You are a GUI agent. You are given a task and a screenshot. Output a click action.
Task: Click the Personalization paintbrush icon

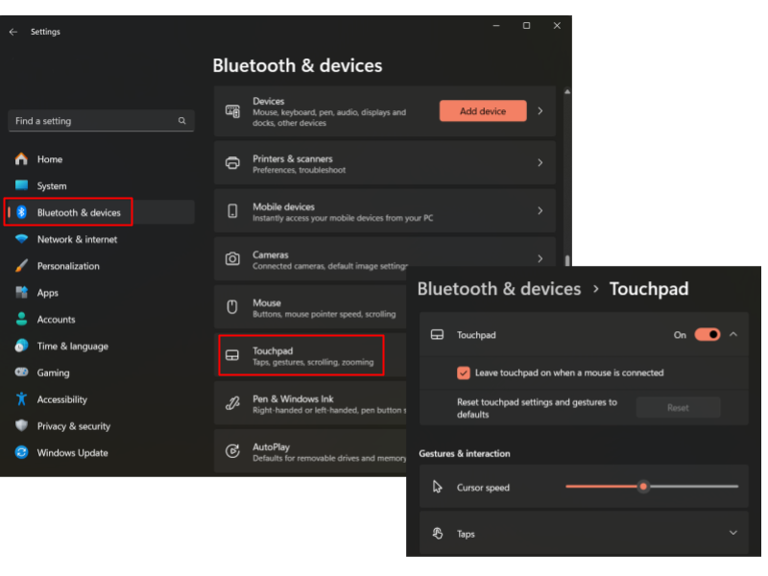[x=21, y=266]
